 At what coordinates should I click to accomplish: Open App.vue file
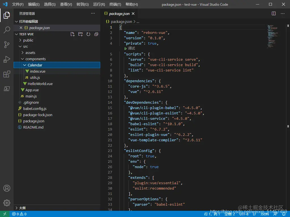pyautogui.click(x=57, y=90)
